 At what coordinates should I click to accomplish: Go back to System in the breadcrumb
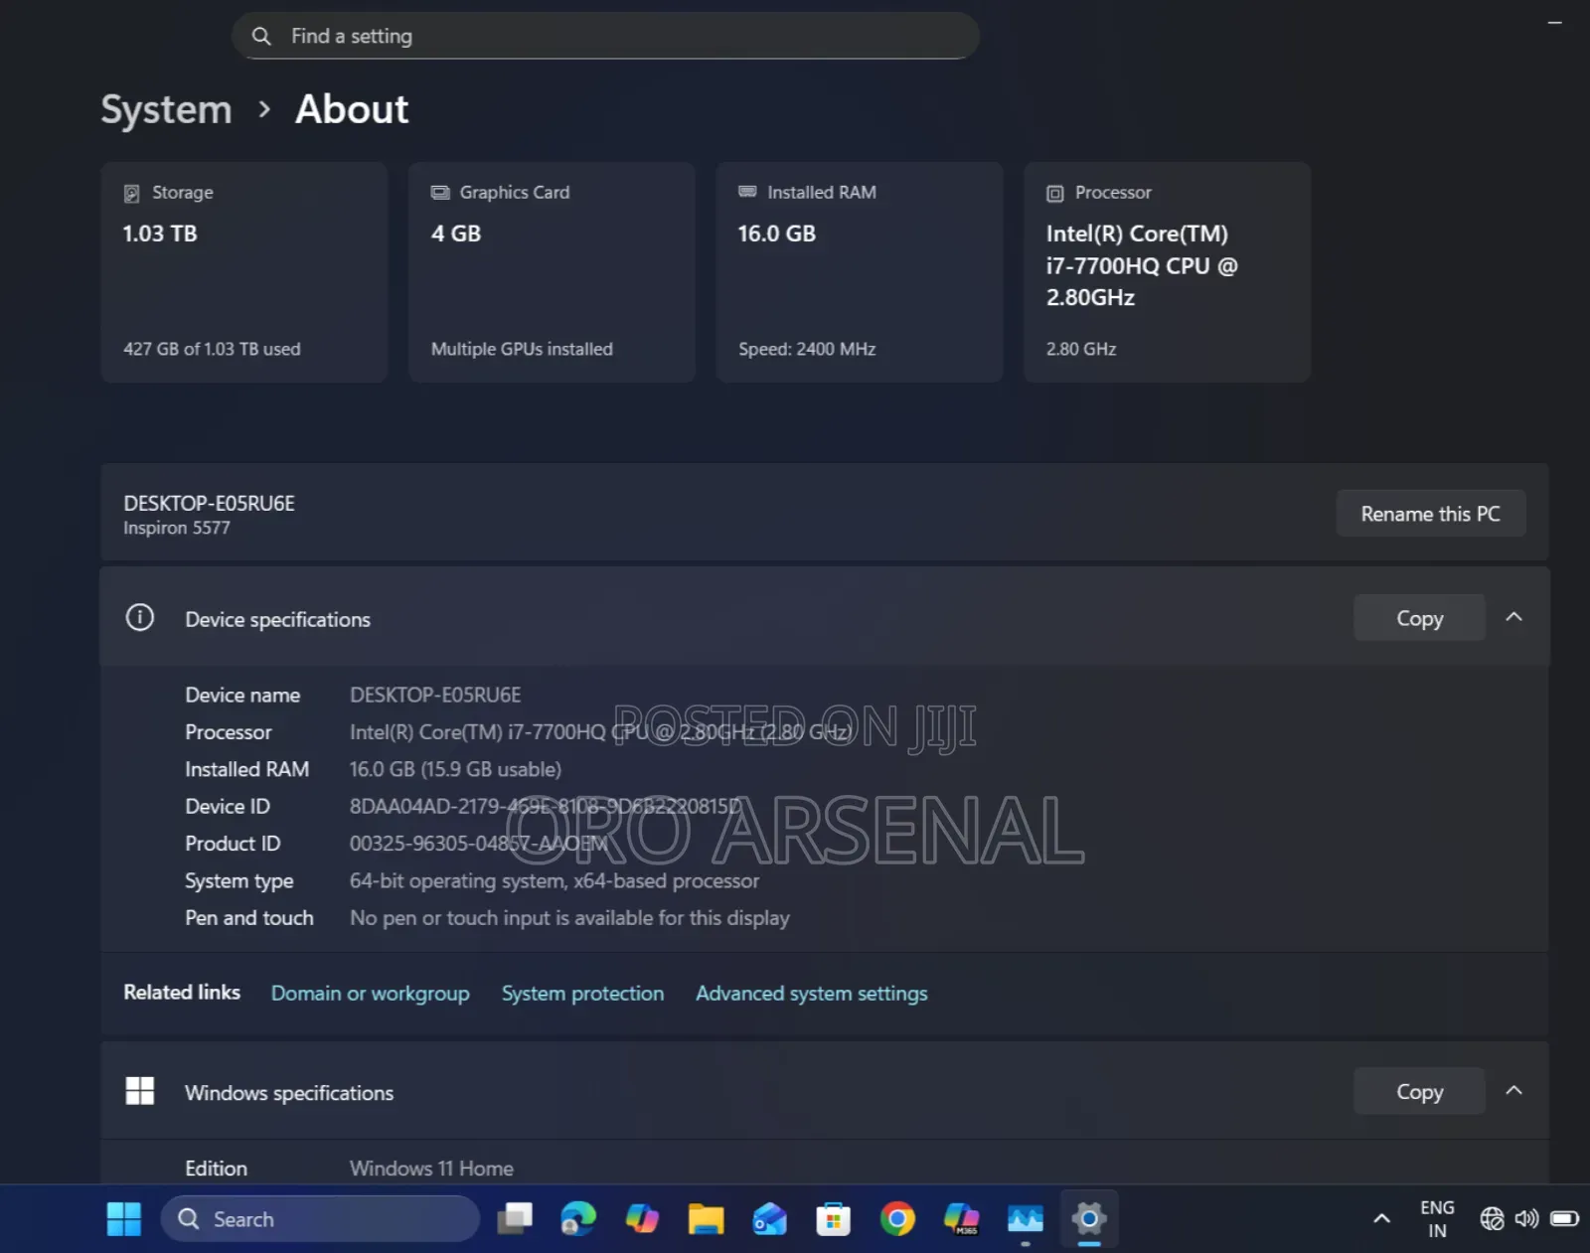(166, 109)
